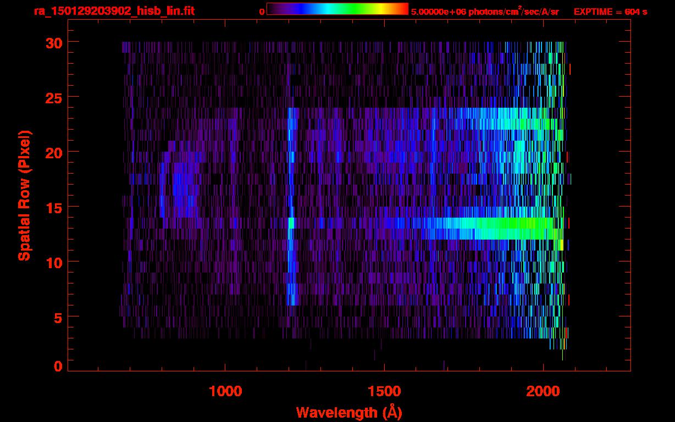Click the spatial row 10 tick label
Screen dimensions: 675x422
tap(54, 262)
